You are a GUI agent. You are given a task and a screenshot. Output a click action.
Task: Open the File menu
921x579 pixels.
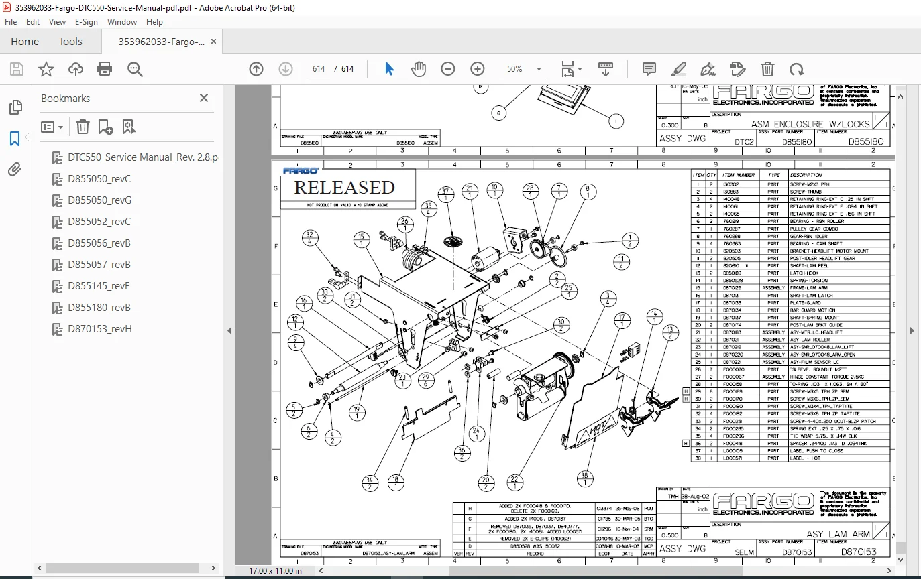11,22
